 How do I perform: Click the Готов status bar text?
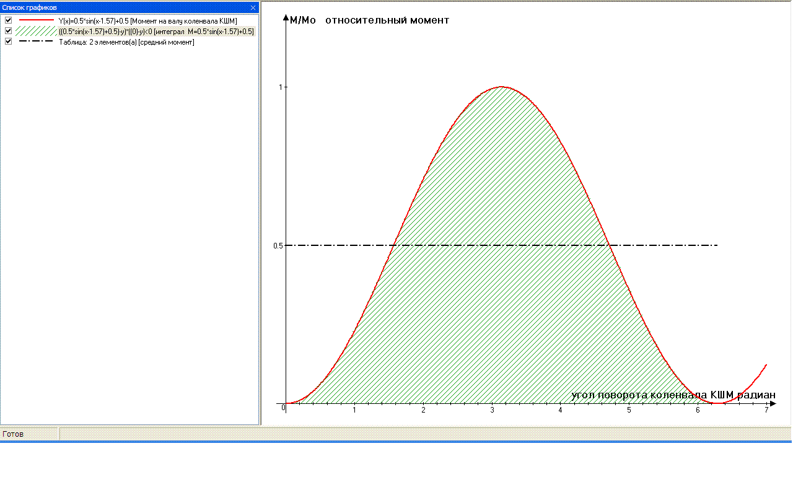pos(14,434)
